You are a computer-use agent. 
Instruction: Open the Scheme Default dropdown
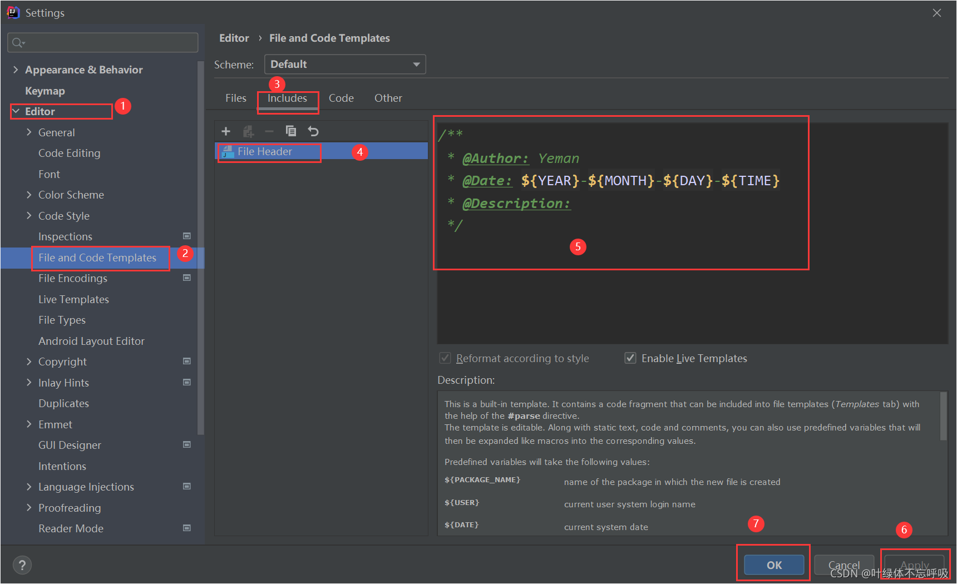(x=345, y=64)
